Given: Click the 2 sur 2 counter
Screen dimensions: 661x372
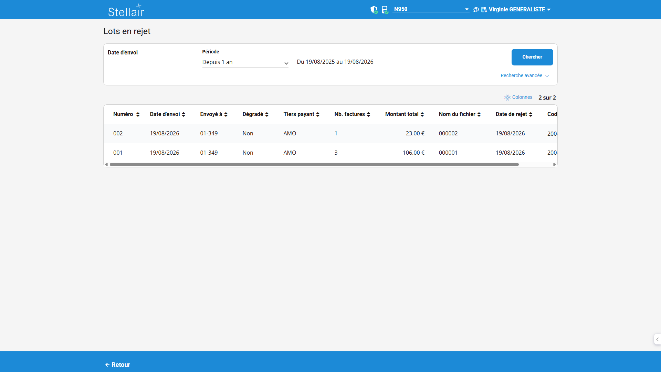Looking at the screenshot, I should (547, 98).
